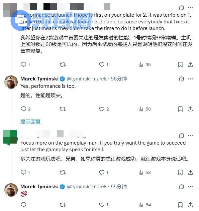Retweet the 'Focus more on the gameplay' tweet
199x211 pixels.
click(x=63, y=172)
